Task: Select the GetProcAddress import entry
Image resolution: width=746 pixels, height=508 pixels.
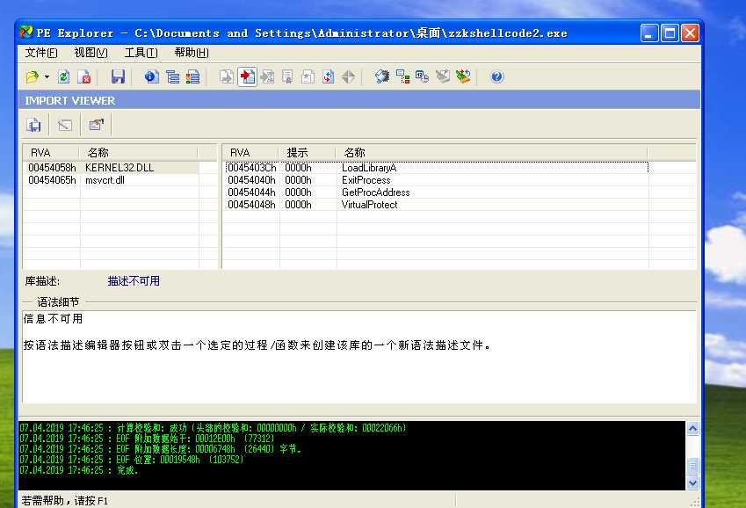Action: coord(437,192)
